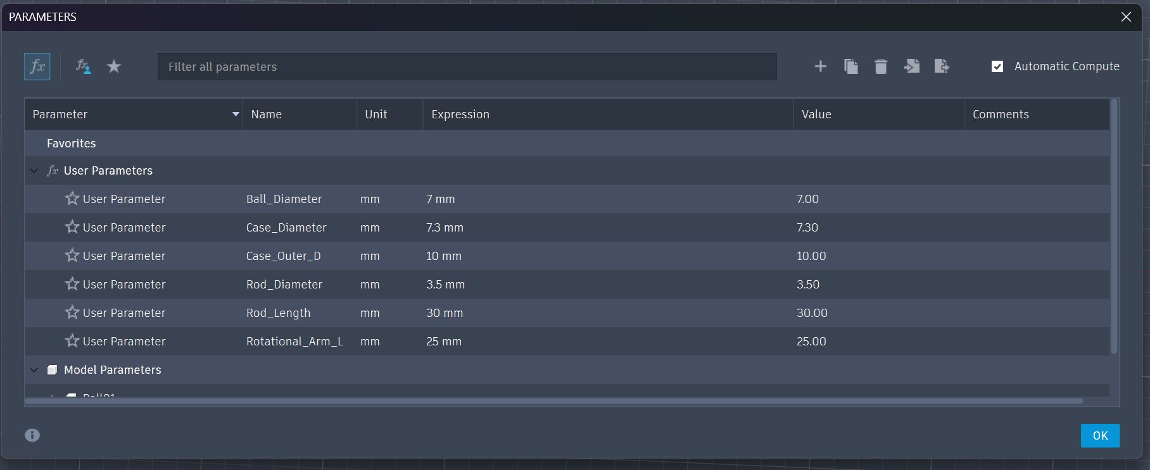Click the trash icon to delete parameter
Image resolution: width=1150 pixels, height=470 pixels.
click(881, 66)
